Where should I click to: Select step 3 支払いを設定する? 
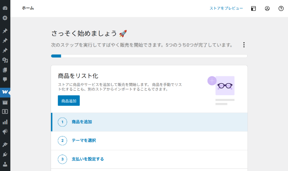click(149, 159)
